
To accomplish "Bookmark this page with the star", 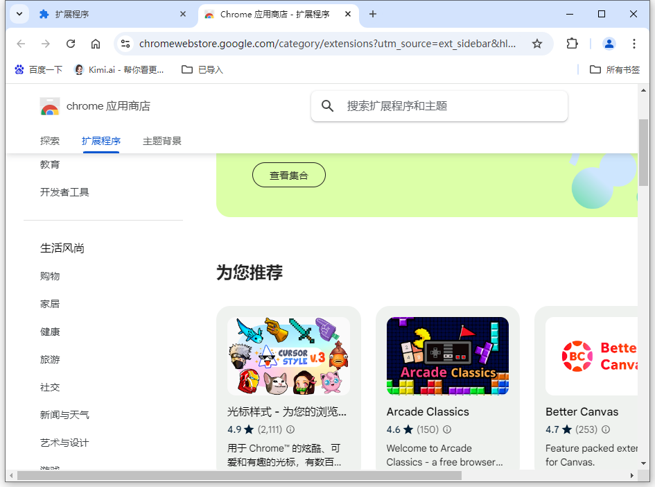I will pos(536,44).
